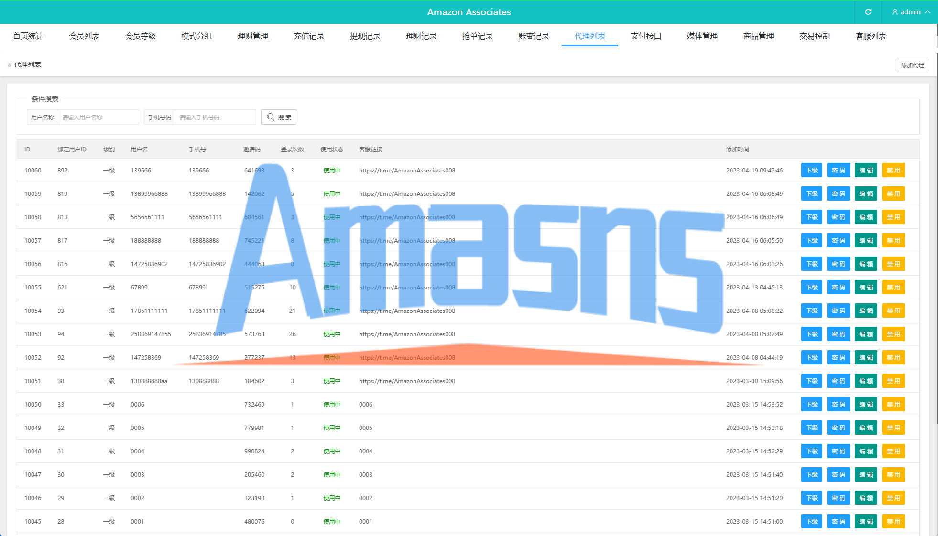Focus the 手机号码 input field
938x536 pixels.
click(215, 117)
